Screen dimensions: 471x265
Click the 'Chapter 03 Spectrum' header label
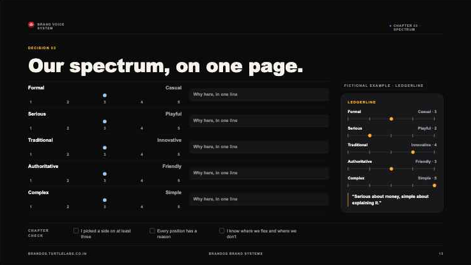[405, 27]
